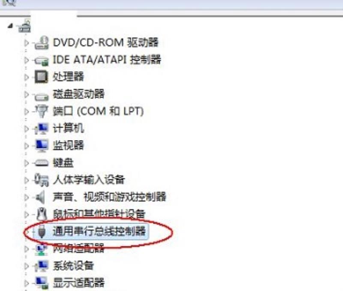Image resolution: width=343 pixels, height=291 pixels.
Task: Expand the 系统设备 node arrow
Action: point(27,266)
